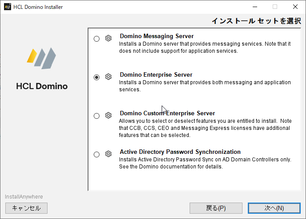Click description mentioning CCB, CCS, CEO licenses
This screenshot has width=306, height=219.
tap(205, 128)
